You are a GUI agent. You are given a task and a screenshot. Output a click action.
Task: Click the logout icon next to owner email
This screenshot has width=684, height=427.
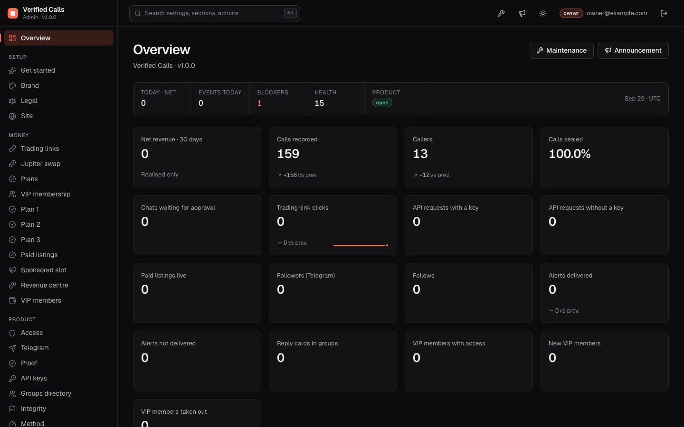(x=664, y=13)
